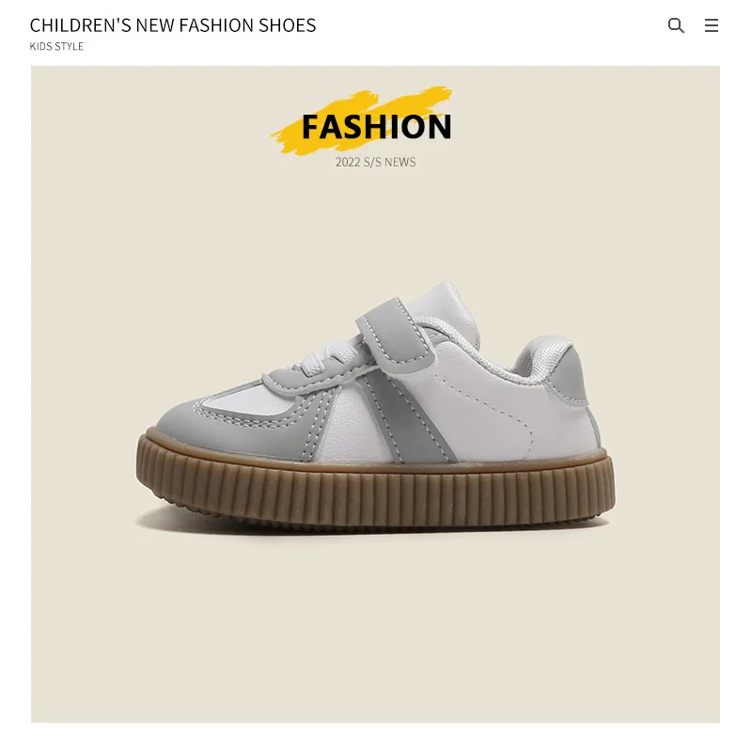
Task: Click the CHILDREN'S NEW FASHION SHOES title
Action: [x=173, y=25]
